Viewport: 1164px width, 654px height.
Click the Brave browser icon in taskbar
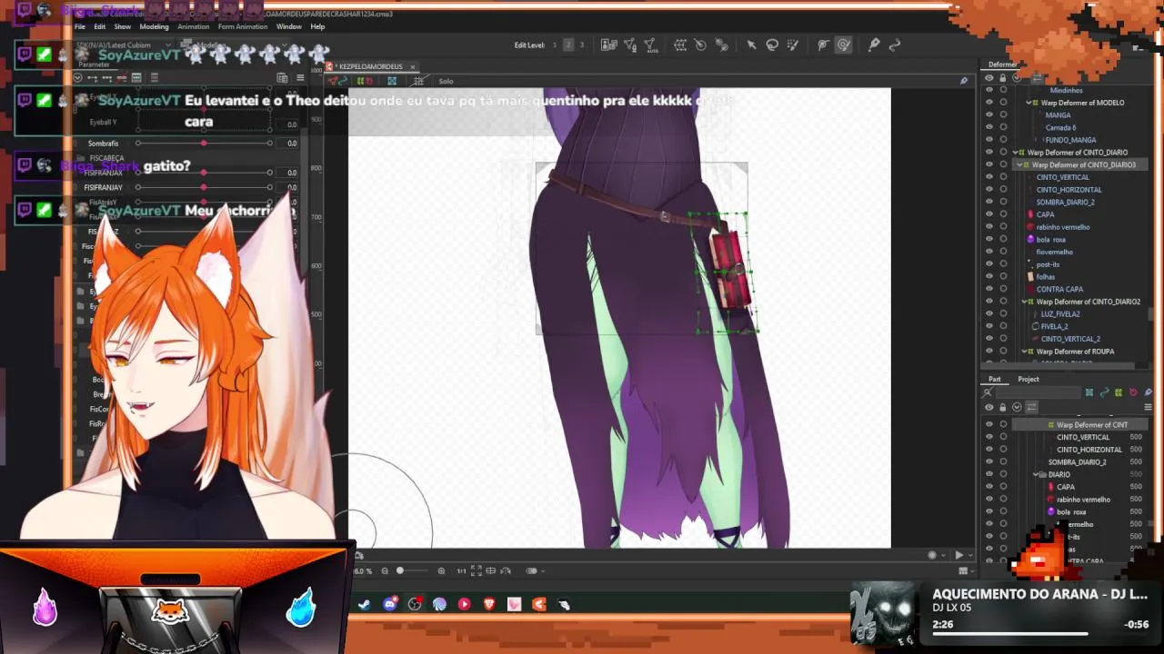coord(489,604)
